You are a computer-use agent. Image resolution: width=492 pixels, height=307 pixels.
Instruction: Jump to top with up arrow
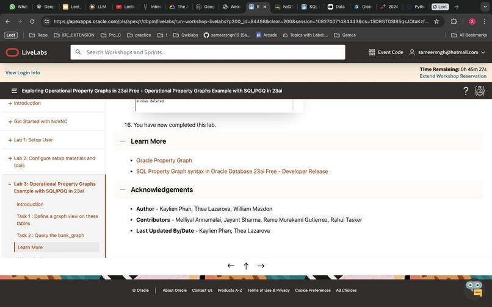(246, 266)
